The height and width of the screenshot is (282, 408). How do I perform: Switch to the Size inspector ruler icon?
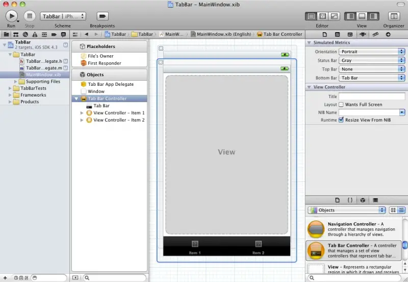[x=375, y=34]
